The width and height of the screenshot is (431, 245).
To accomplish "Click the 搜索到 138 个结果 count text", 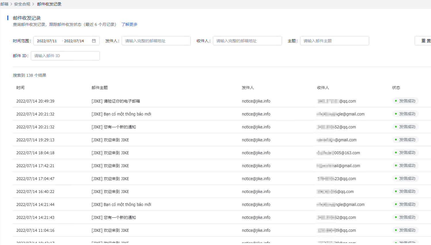I will tap(30, 75).
